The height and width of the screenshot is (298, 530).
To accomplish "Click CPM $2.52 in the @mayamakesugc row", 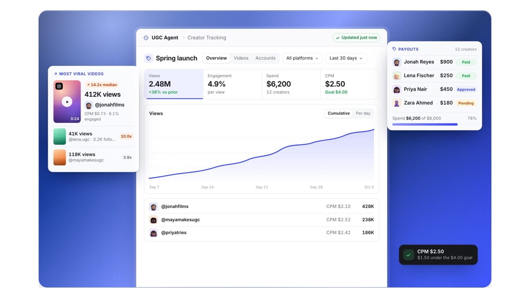I will click(338, 220).
